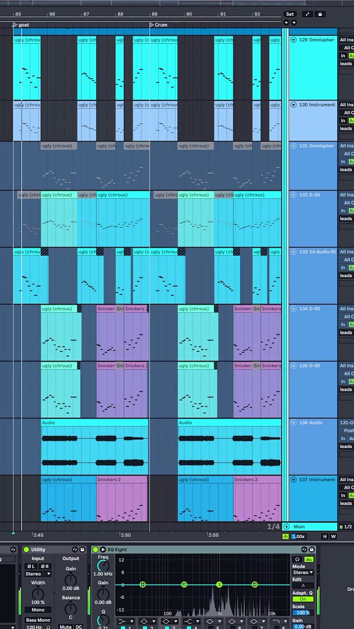Image resolution: width=354 pixels, height=629 pixels.
Task: Fold track 130 Instrument
Action: [x=294, y=105]
